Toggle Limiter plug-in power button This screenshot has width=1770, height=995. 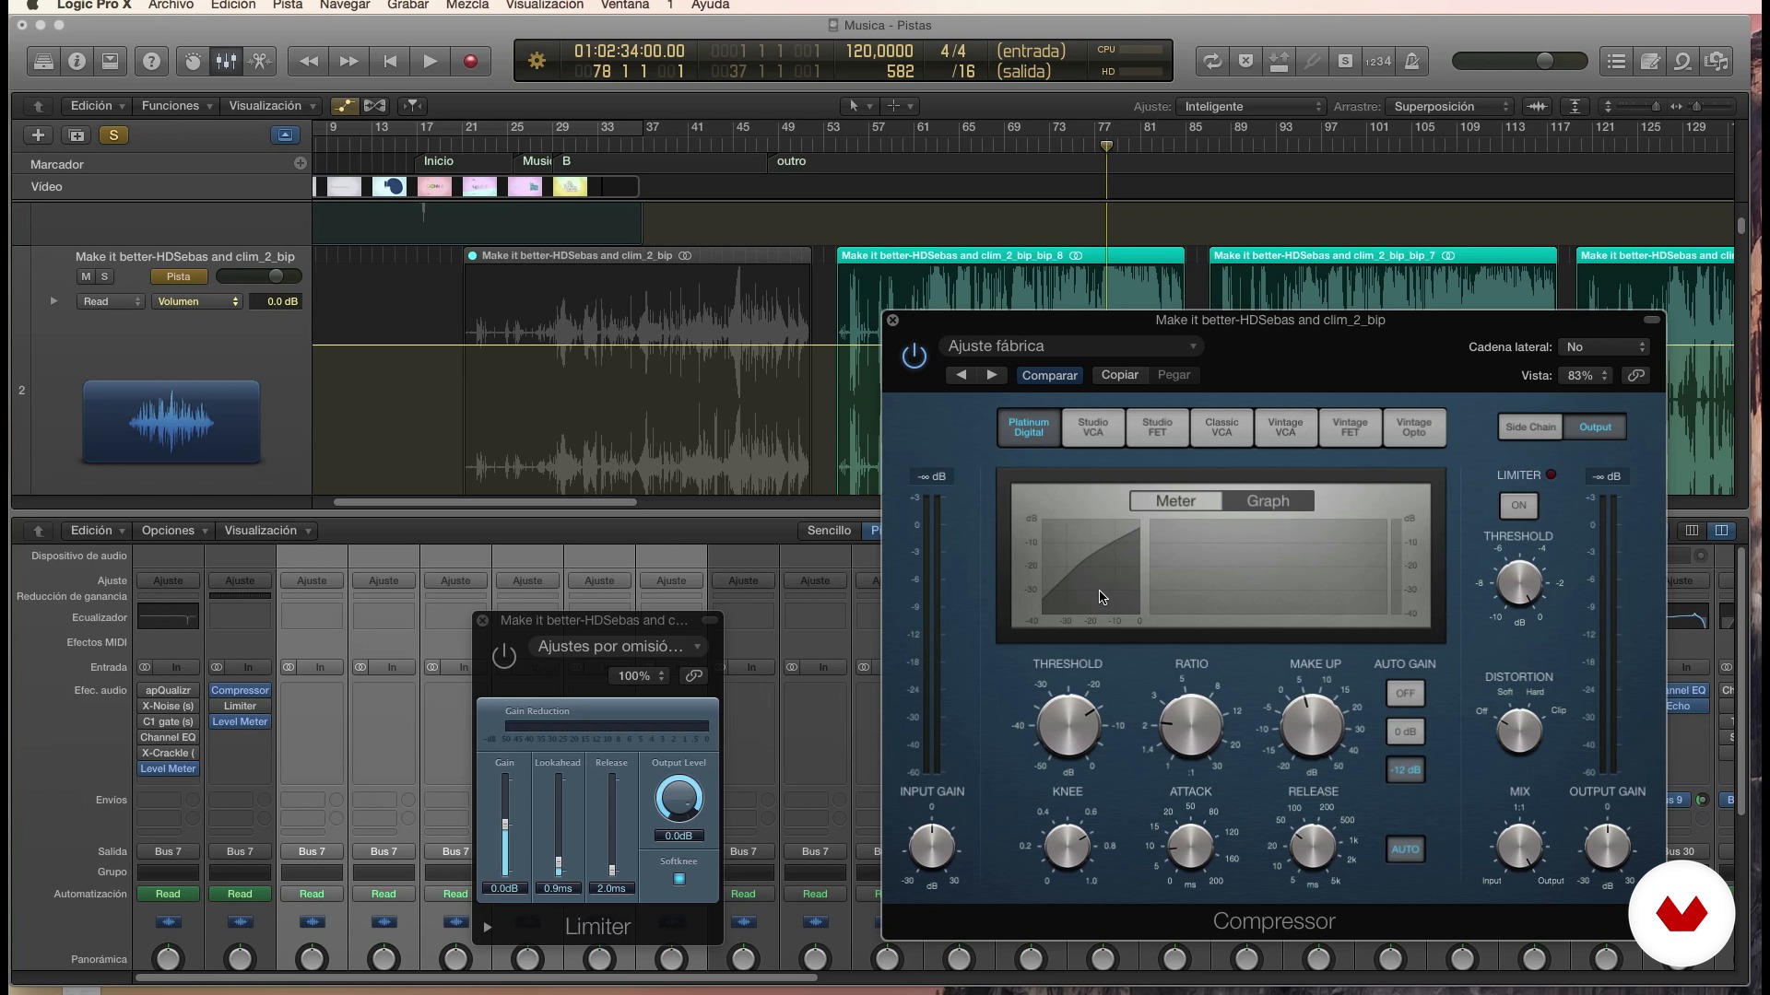tap(504, 657)
